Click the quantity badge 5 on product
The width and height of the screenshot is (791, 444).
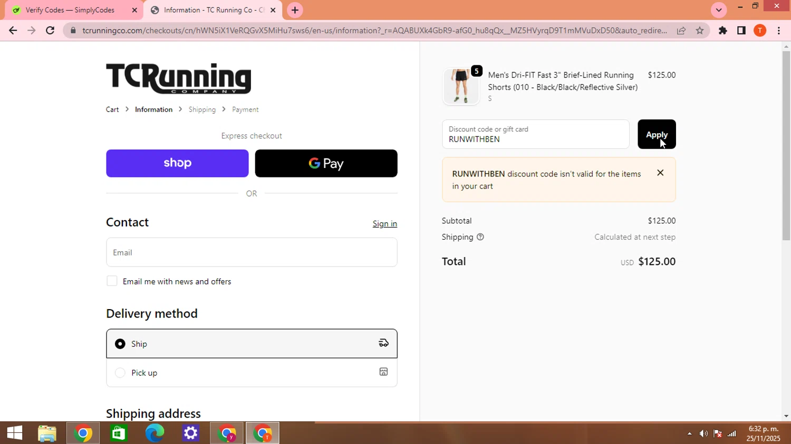(x=476, y=71)
